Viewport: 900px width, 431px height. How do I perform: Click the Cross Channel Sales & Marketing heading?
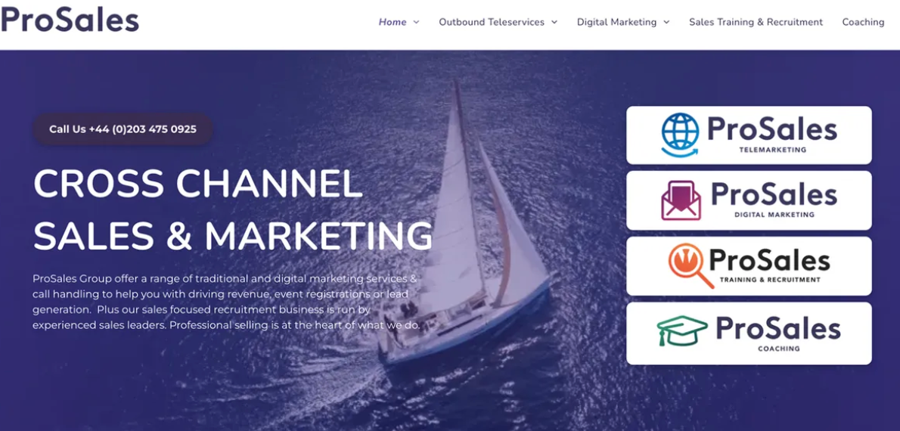tap(232, 209)
